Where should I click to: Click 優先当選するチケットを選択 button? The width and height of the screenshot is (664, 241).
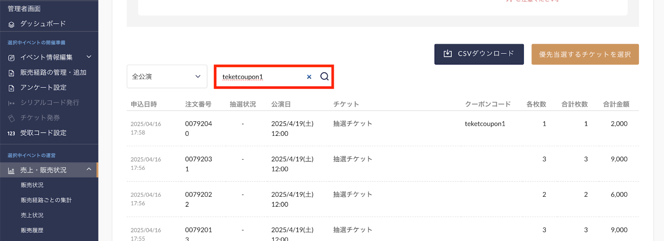click(585, 54)
